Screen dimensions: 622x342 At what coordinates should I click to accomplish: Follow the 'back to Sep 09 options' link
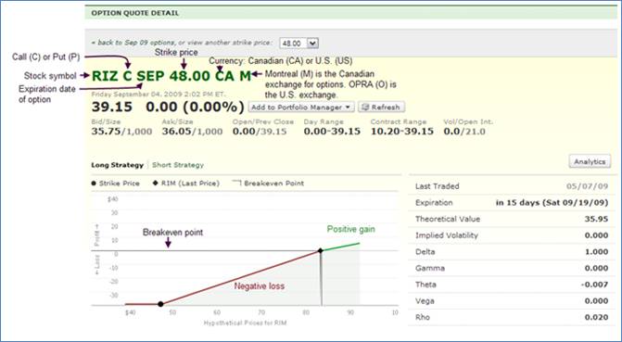click(x=133, y=43)
